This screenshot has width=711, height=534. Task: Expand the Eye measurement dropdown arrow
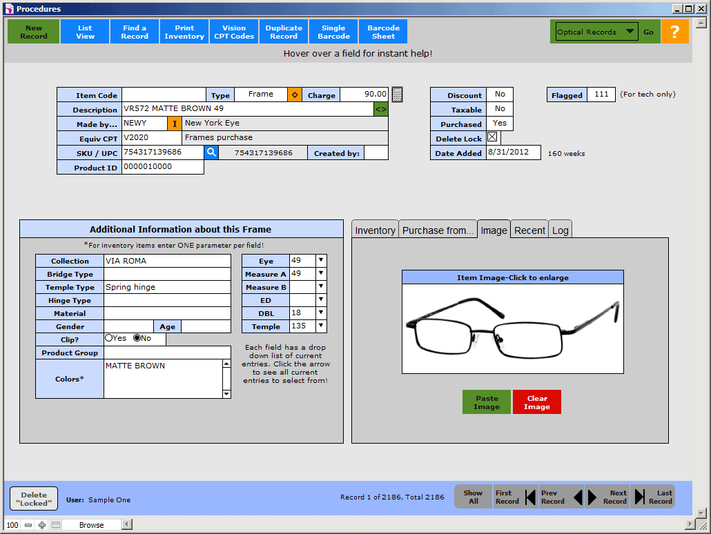[x=321, y=260]
